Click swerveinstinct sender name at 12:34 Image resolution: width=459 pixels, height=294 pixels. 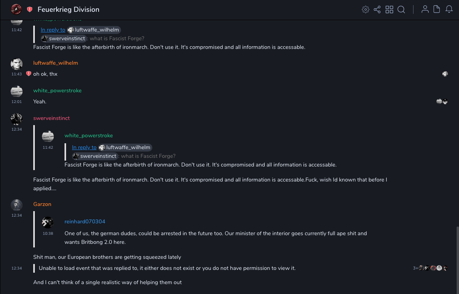[51, 118]
